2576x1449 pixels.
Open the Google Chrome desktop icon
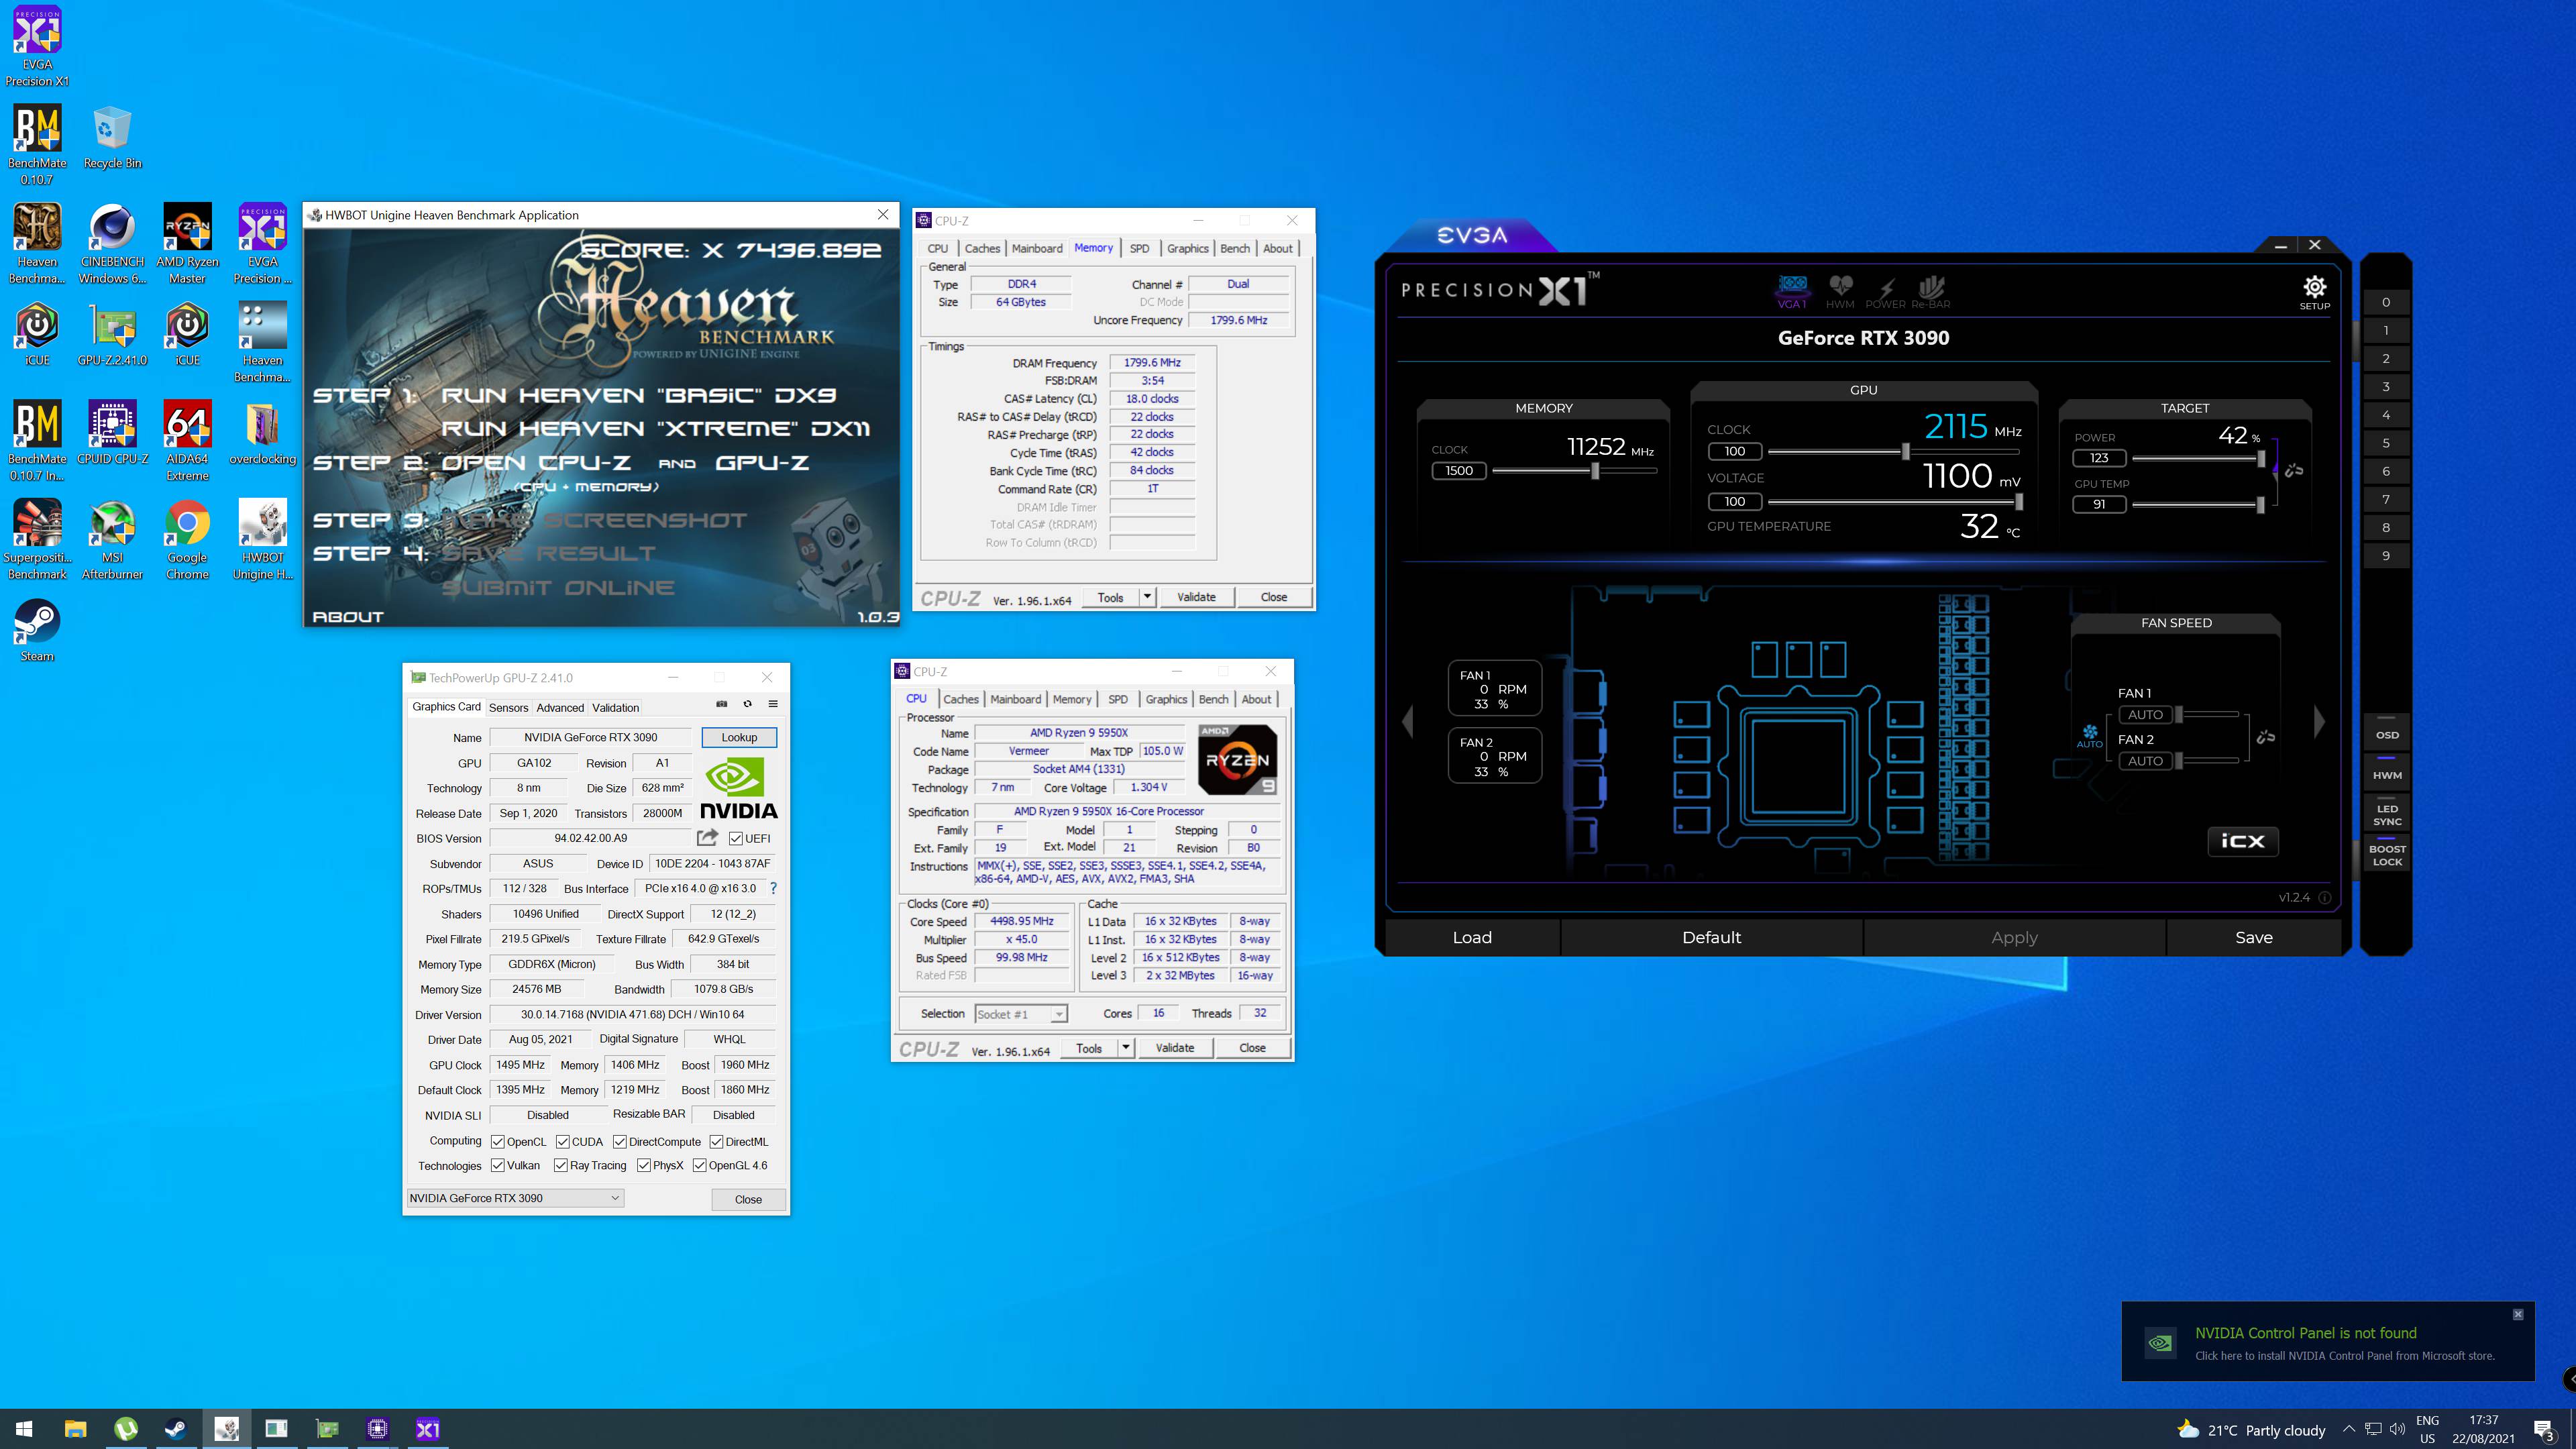[187, 540]
